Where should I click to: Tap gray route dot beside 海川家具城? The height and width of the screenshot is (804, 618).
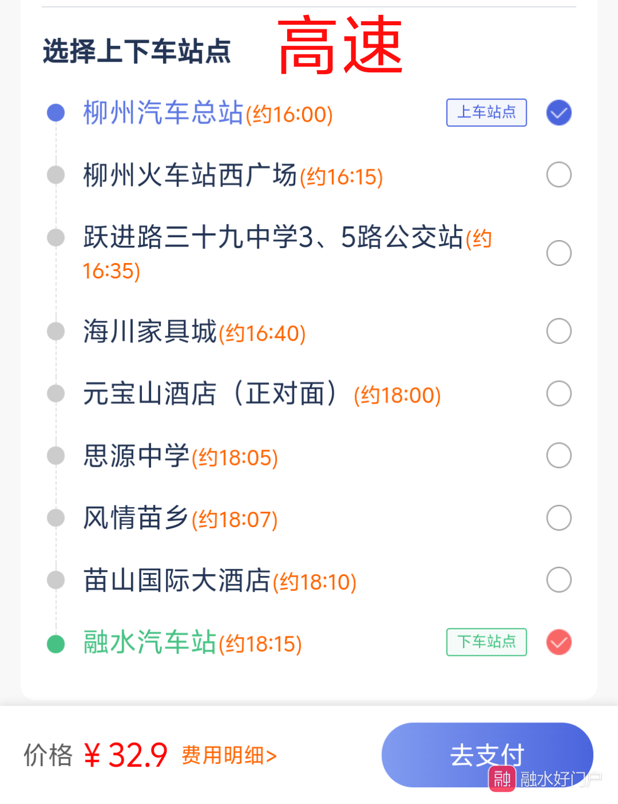[x=56, y=331]
